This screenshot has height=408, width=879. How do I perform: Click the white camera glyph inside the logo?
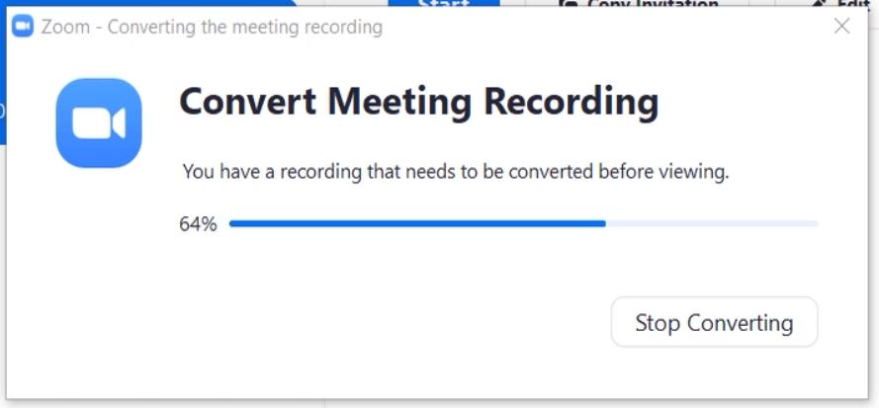[x=99, y=122]
